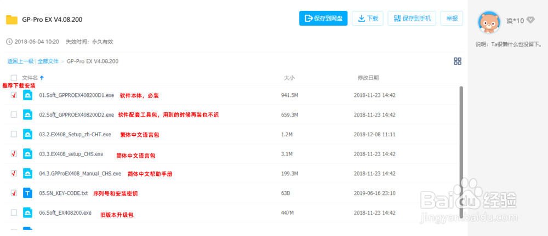Go back via 返回上一级 link
The width and height of the screenshot is (548, 236).
click(20, 61)
